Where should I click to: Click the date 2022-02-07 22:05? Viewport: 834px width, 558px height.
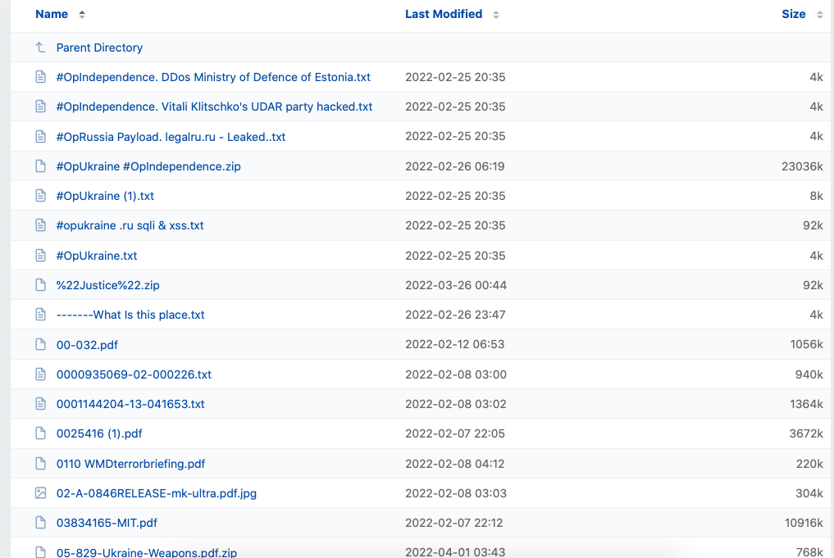coord(455,433)
